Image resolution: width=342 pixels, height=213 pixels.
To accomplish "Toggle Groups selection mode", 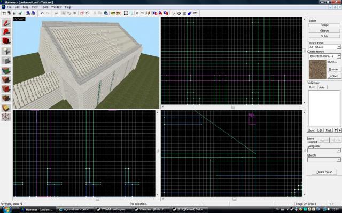I will [x=324, y=25].
